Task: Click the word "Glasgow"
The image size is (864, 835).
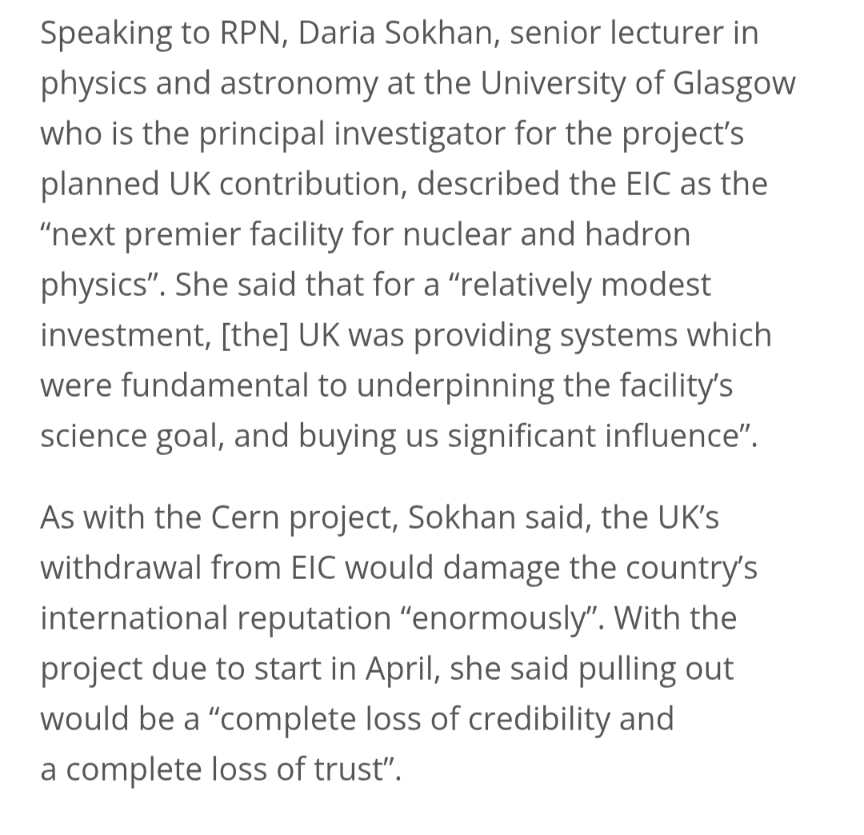Action: [734, 84]
